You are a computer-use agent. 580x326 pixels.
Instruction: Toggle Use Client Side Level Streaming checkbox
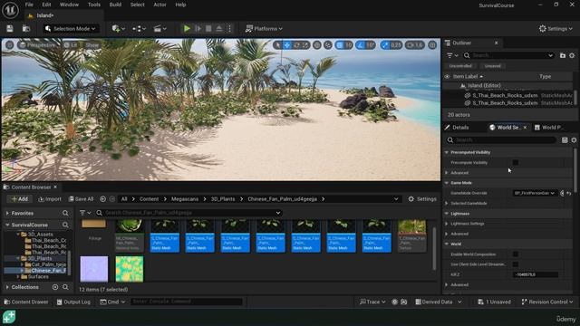(516, 264)
